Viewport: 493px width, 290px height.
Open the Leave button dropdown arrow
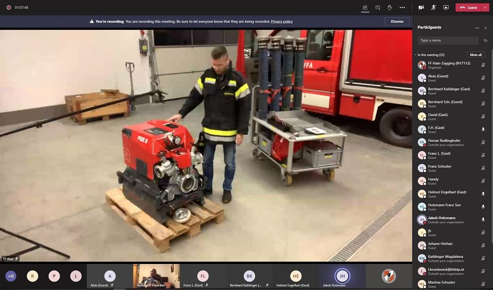485,8
